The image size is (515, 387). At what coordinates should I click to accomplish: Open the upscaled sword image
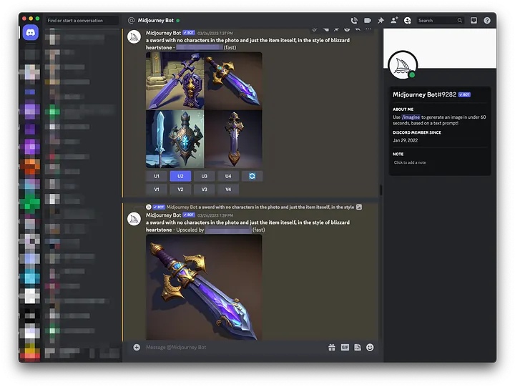coord(204,287)
